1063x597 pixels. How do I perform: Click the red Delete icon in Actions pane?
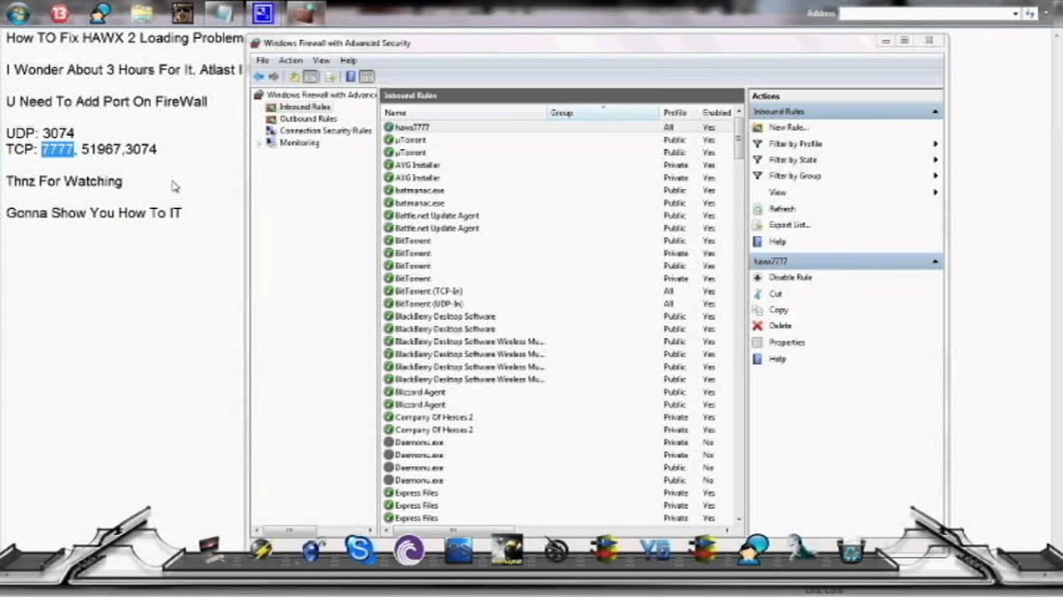[757, 326]
